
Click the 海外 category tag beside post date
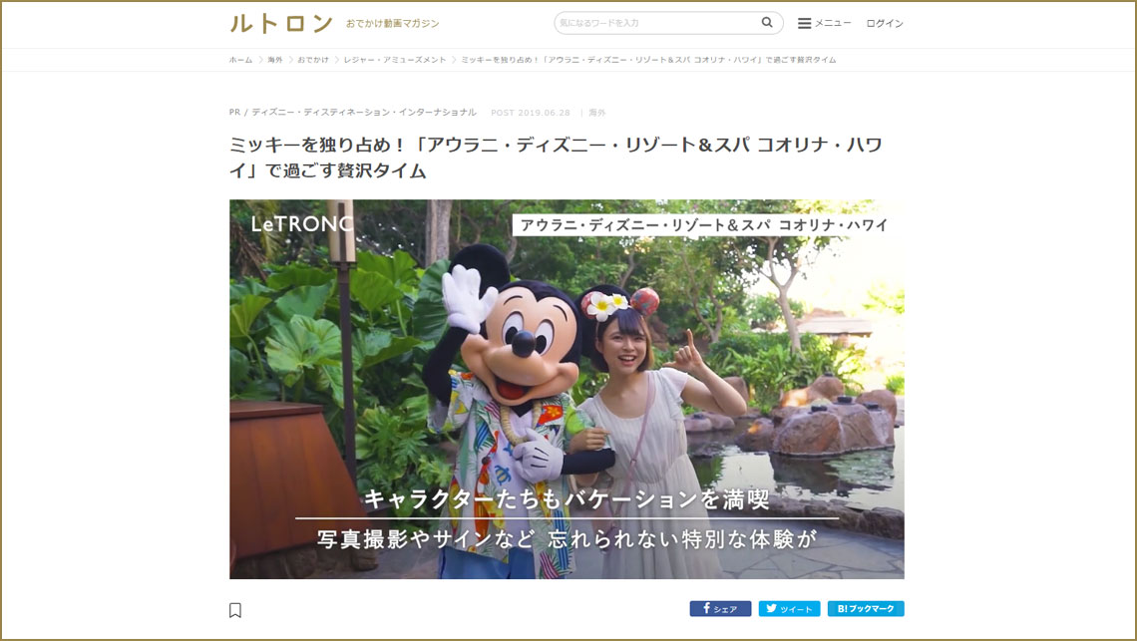click(597, 113)
